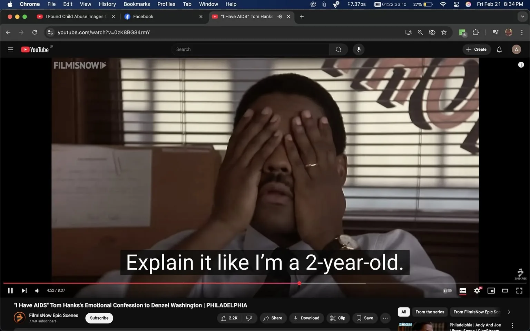530x331 pixels.
Task: Skip to the next video
Action: [24, 291]
